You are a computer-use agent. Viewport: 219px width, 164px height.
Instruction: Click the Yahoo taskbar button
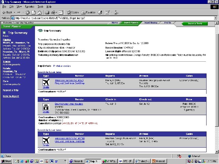[x=143, y=161]
